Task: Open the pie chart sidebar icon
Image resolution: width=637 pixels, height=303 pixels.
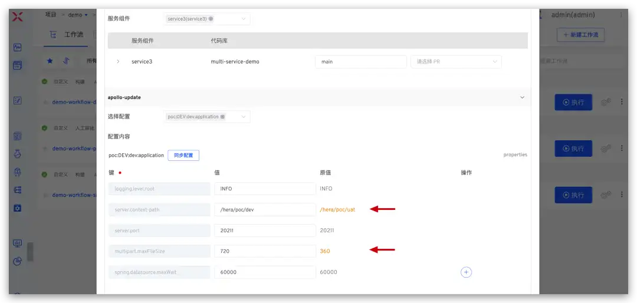Action: click(17, 261)
